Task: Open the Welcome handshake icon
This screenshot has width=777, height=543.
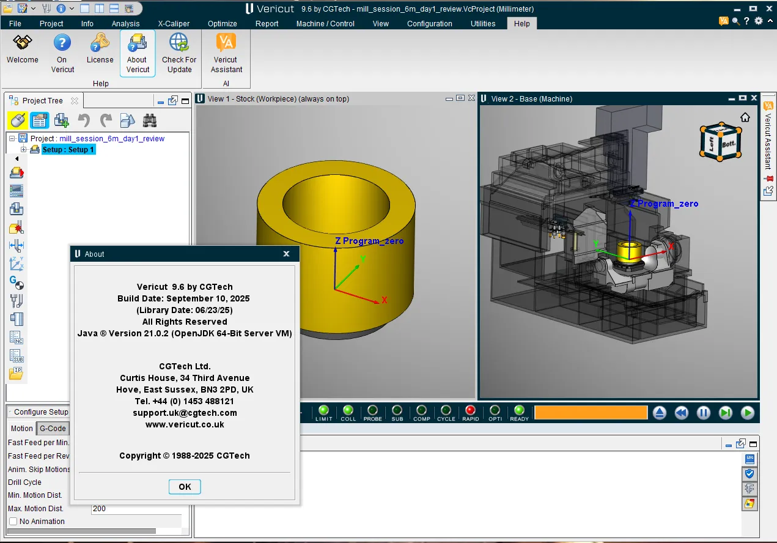Action: tap(23, 43)
